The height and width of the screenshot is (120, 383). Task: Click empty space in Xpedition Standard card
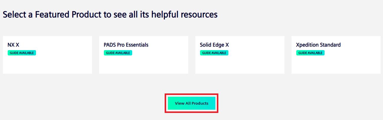pos(336,65)
